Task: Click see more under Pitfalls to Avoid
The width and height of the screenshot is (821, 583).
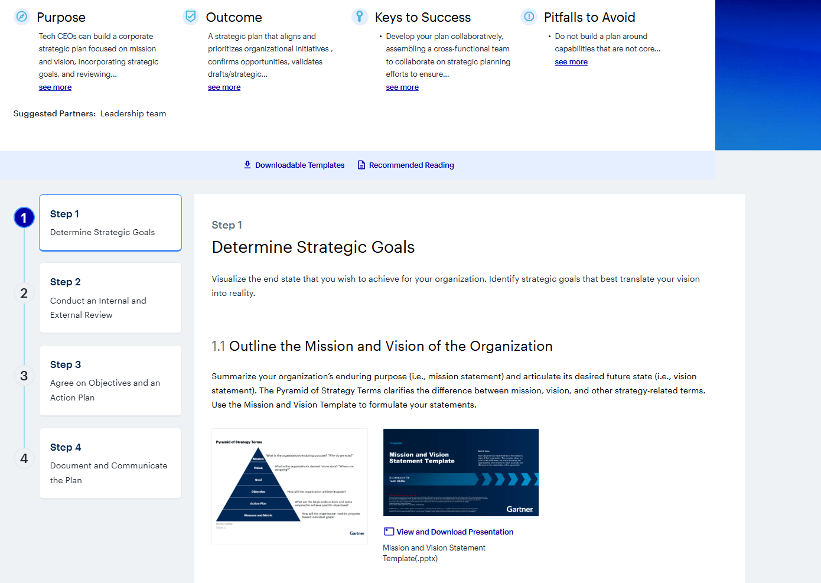Action: click(571, 61)
